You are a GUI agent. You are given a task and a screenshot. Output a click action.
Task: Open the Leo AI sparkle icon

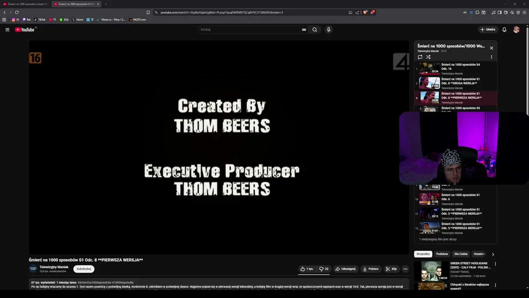point(512,12)
